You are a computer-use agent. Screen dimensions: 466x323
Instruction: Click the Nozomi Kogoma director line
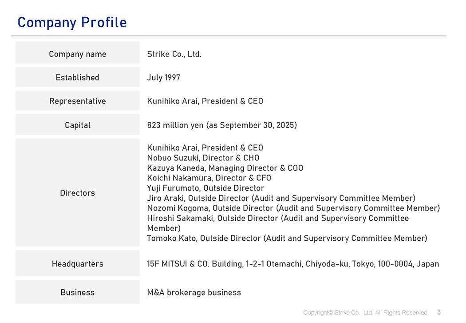pyautogui.click(x=293, y=208)
